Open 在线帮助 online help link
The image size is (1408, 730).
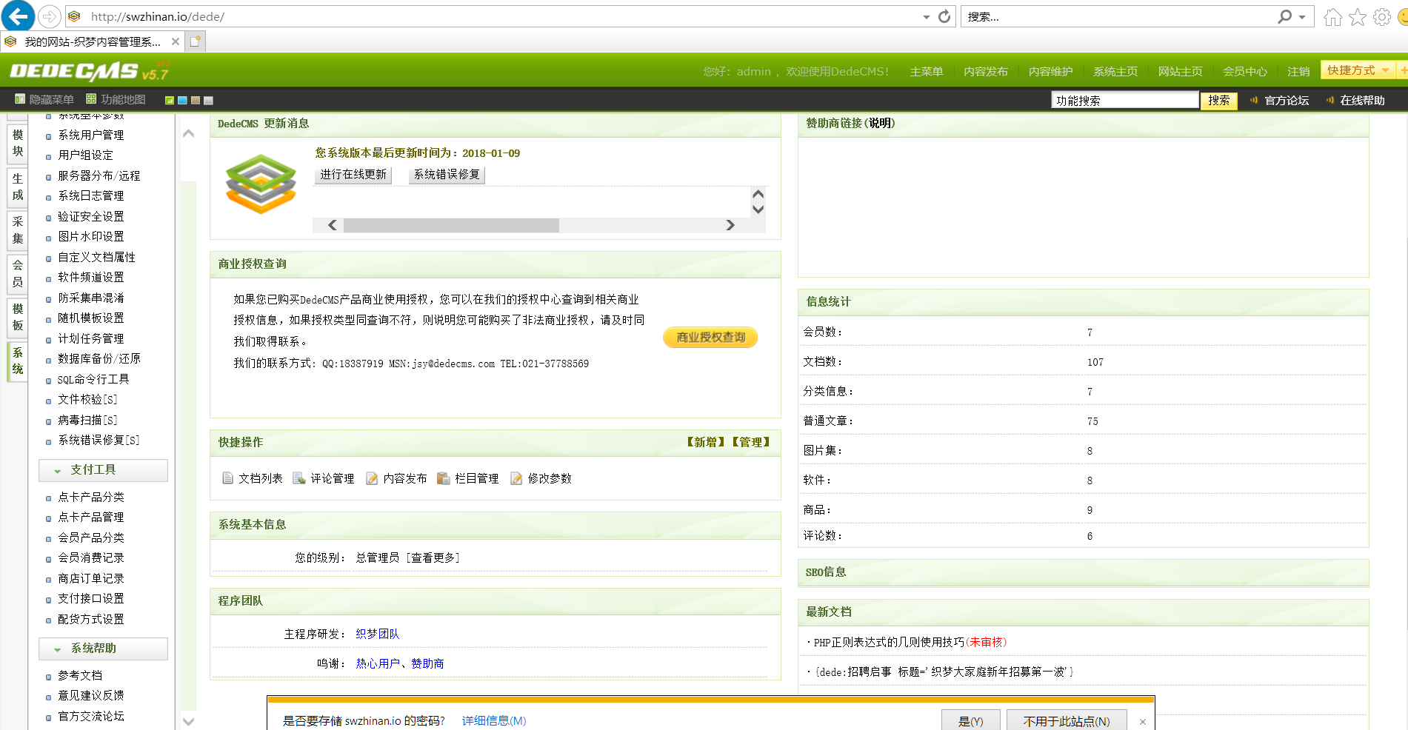[1362, 100]
